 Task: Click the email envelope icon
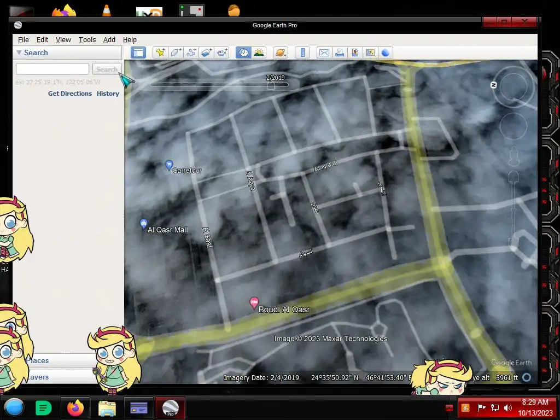324,53
